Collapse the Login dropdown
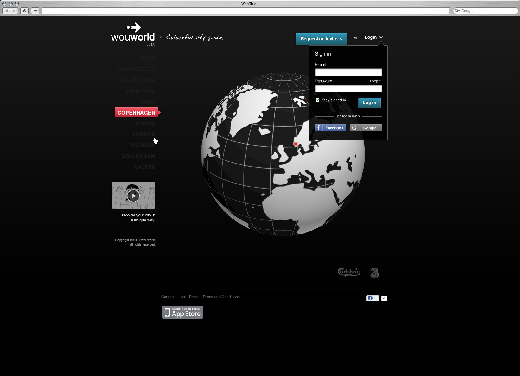This screenshot has height=376, width=520. pyautogui.click(x=374, y=37)
